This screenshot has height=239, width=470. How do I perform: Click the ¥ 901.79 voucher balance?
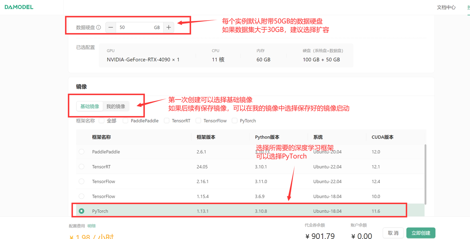(x=320, y=236)
